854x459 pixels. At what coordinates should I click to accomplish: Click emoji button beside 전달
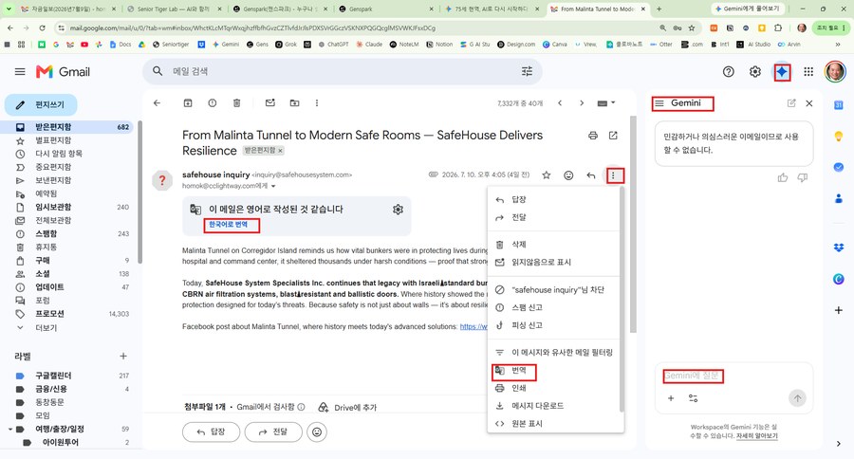[x=317, y=432]
